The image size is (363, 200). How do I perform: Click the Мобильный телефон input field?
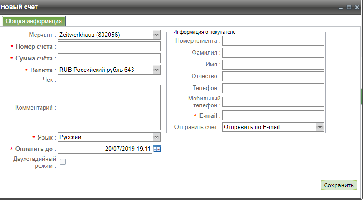pos(273,102)
